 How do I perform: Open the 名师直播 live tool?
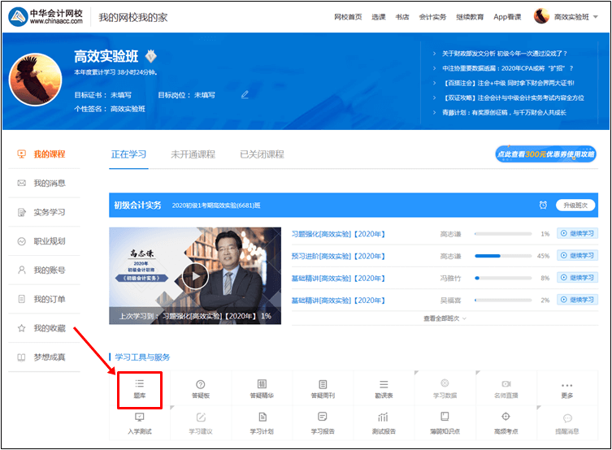coord(506,389)
